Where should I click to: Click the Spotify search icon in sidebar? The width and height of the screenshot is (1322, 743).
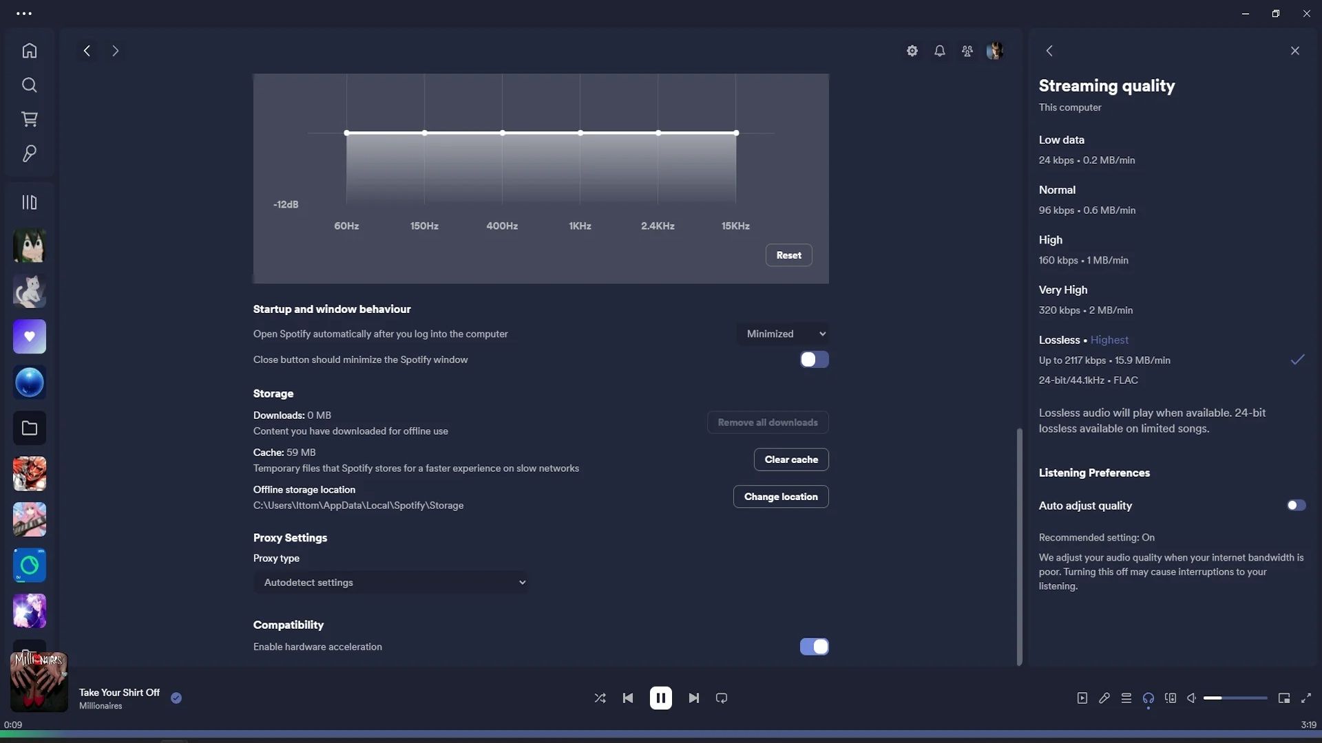(x=29, y=86)
